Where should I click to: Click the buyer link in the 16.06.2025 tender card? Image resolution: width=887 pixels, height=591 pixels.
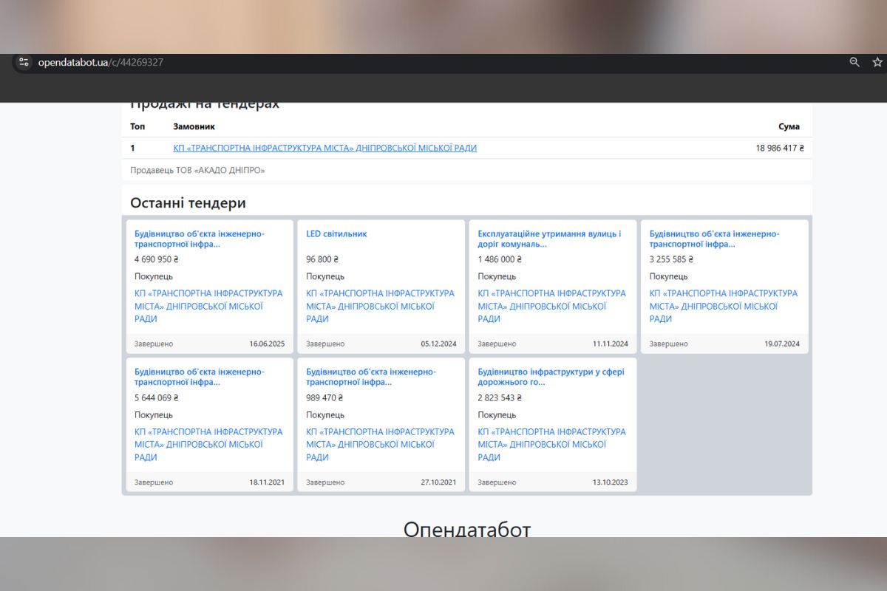pos(208,306)
